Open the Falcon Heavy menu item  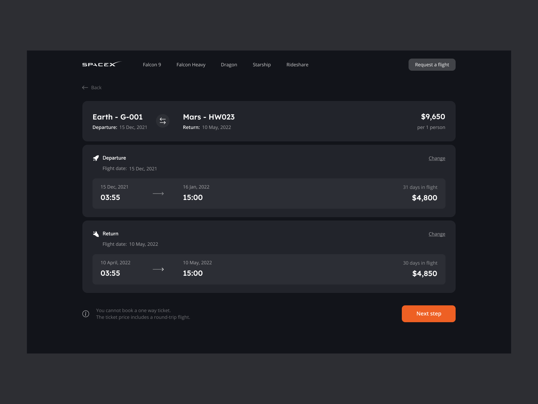point(191,64)
